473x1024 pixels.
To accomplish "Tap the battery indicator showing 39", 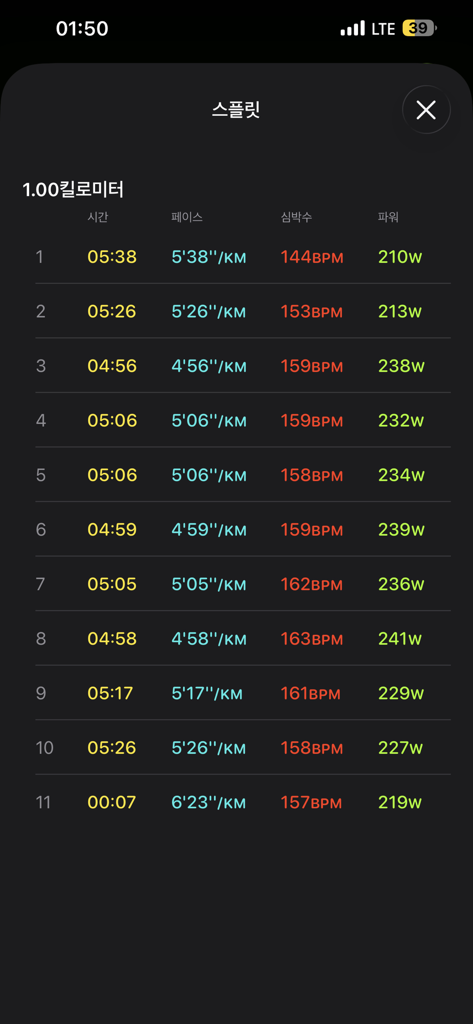I will [419, 28].
